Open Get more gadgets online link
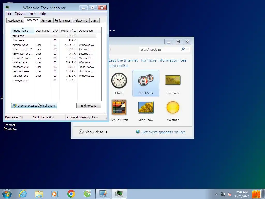Viewport: 265px width, 199px height. pos(163,132)
